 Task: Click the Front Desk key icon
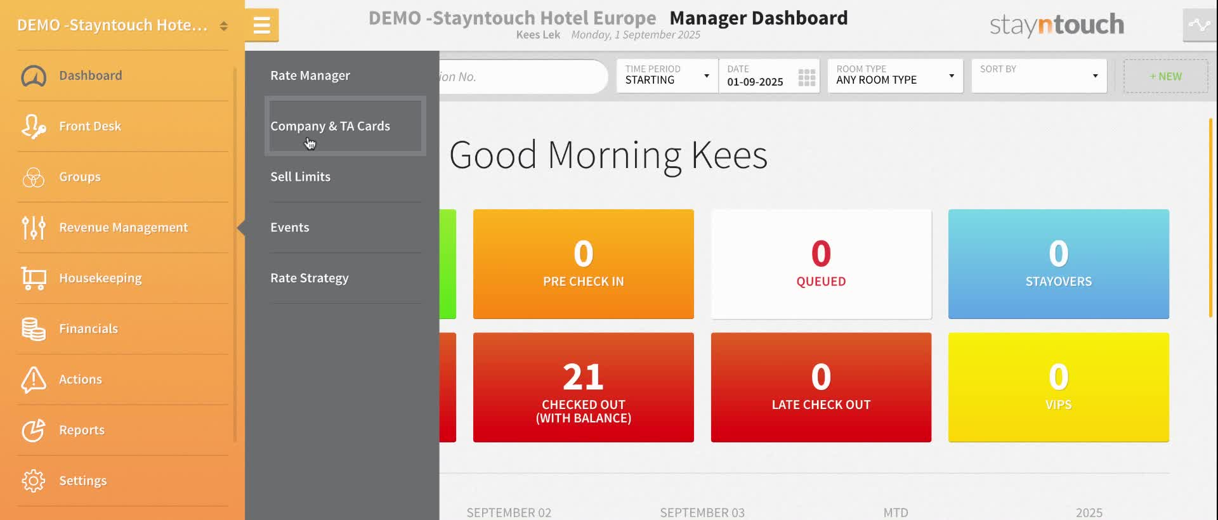(34, 126)
